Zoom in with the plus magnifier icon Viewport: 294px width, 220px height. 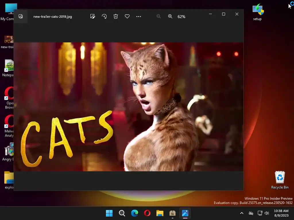coord(170,16)
